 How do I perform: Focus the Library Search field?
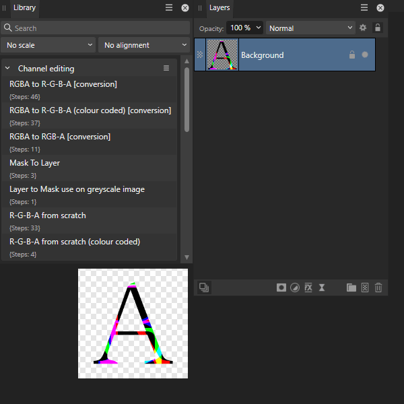(x=96, y=28)
